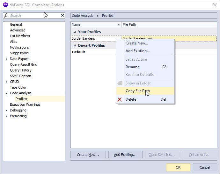Confirm with the OK button

tap(178, 167)
